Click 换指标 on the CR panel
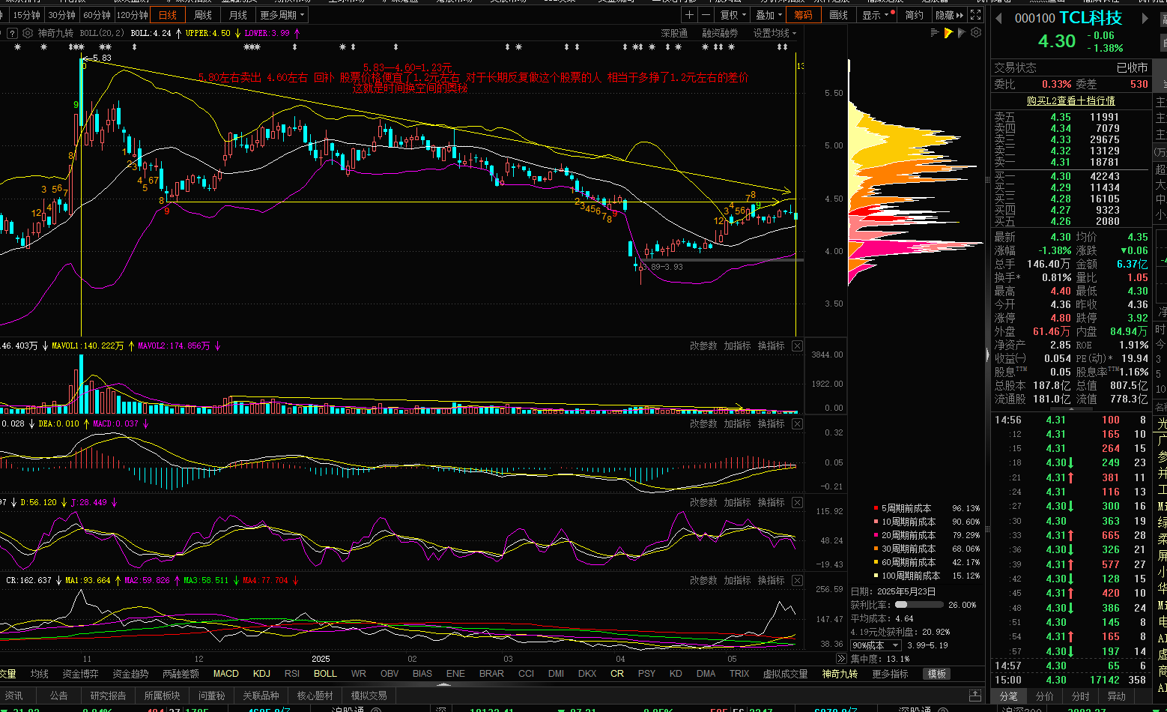Image resolution: width=1167 pixels, height=712 pixels. tap(771, 580)
